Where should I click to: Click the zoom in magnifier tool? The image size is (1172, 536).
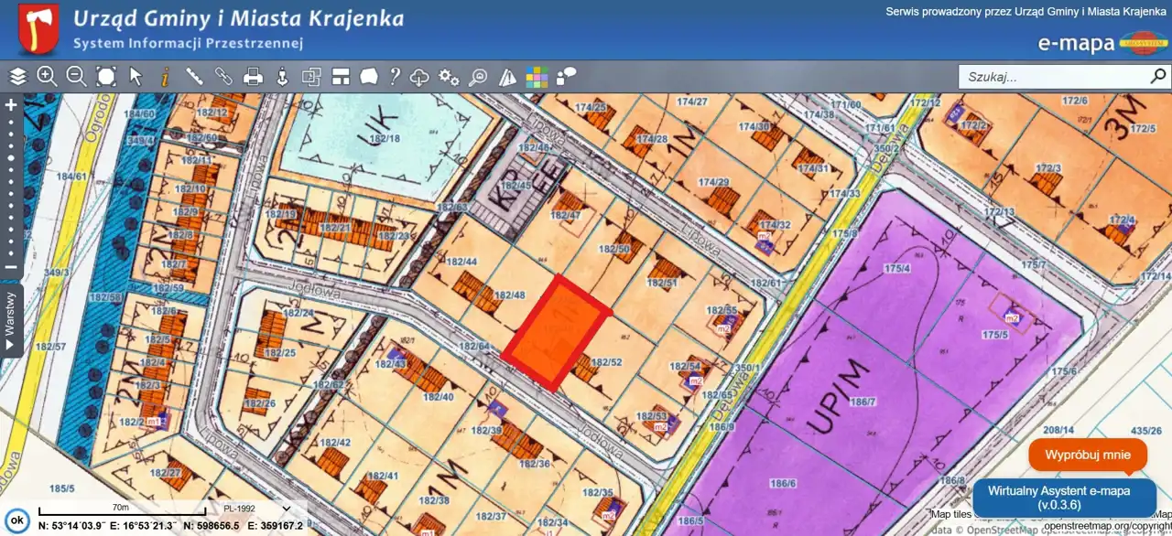47,77
